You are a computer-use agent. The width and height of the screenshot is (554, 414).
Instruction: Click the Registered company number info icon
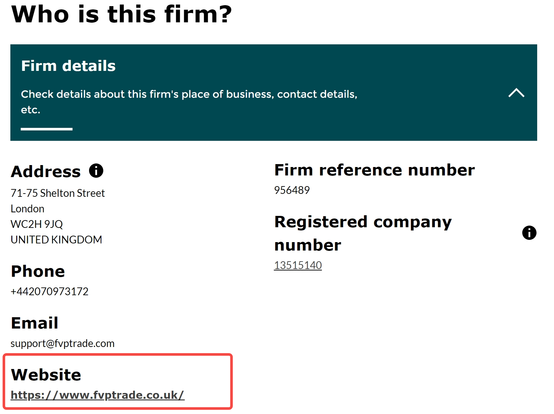click(x=529, y=233)
